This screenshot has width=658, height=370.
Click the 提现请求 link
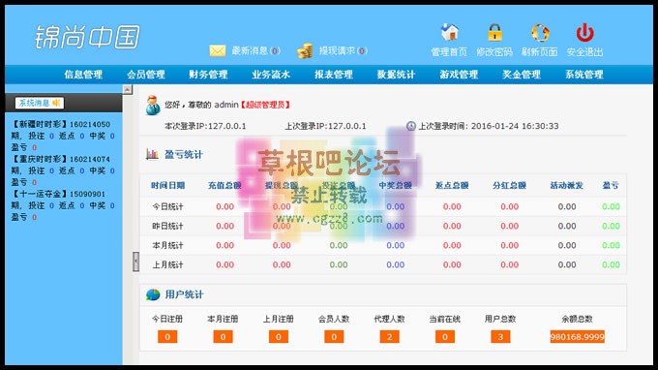point(343,50)
